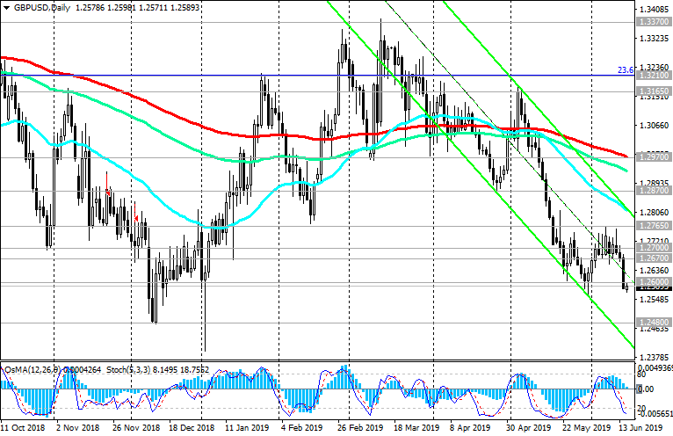Click the 1.32100 price level label
The height and width of the screenshot is (436, 673).
(654, 76)
